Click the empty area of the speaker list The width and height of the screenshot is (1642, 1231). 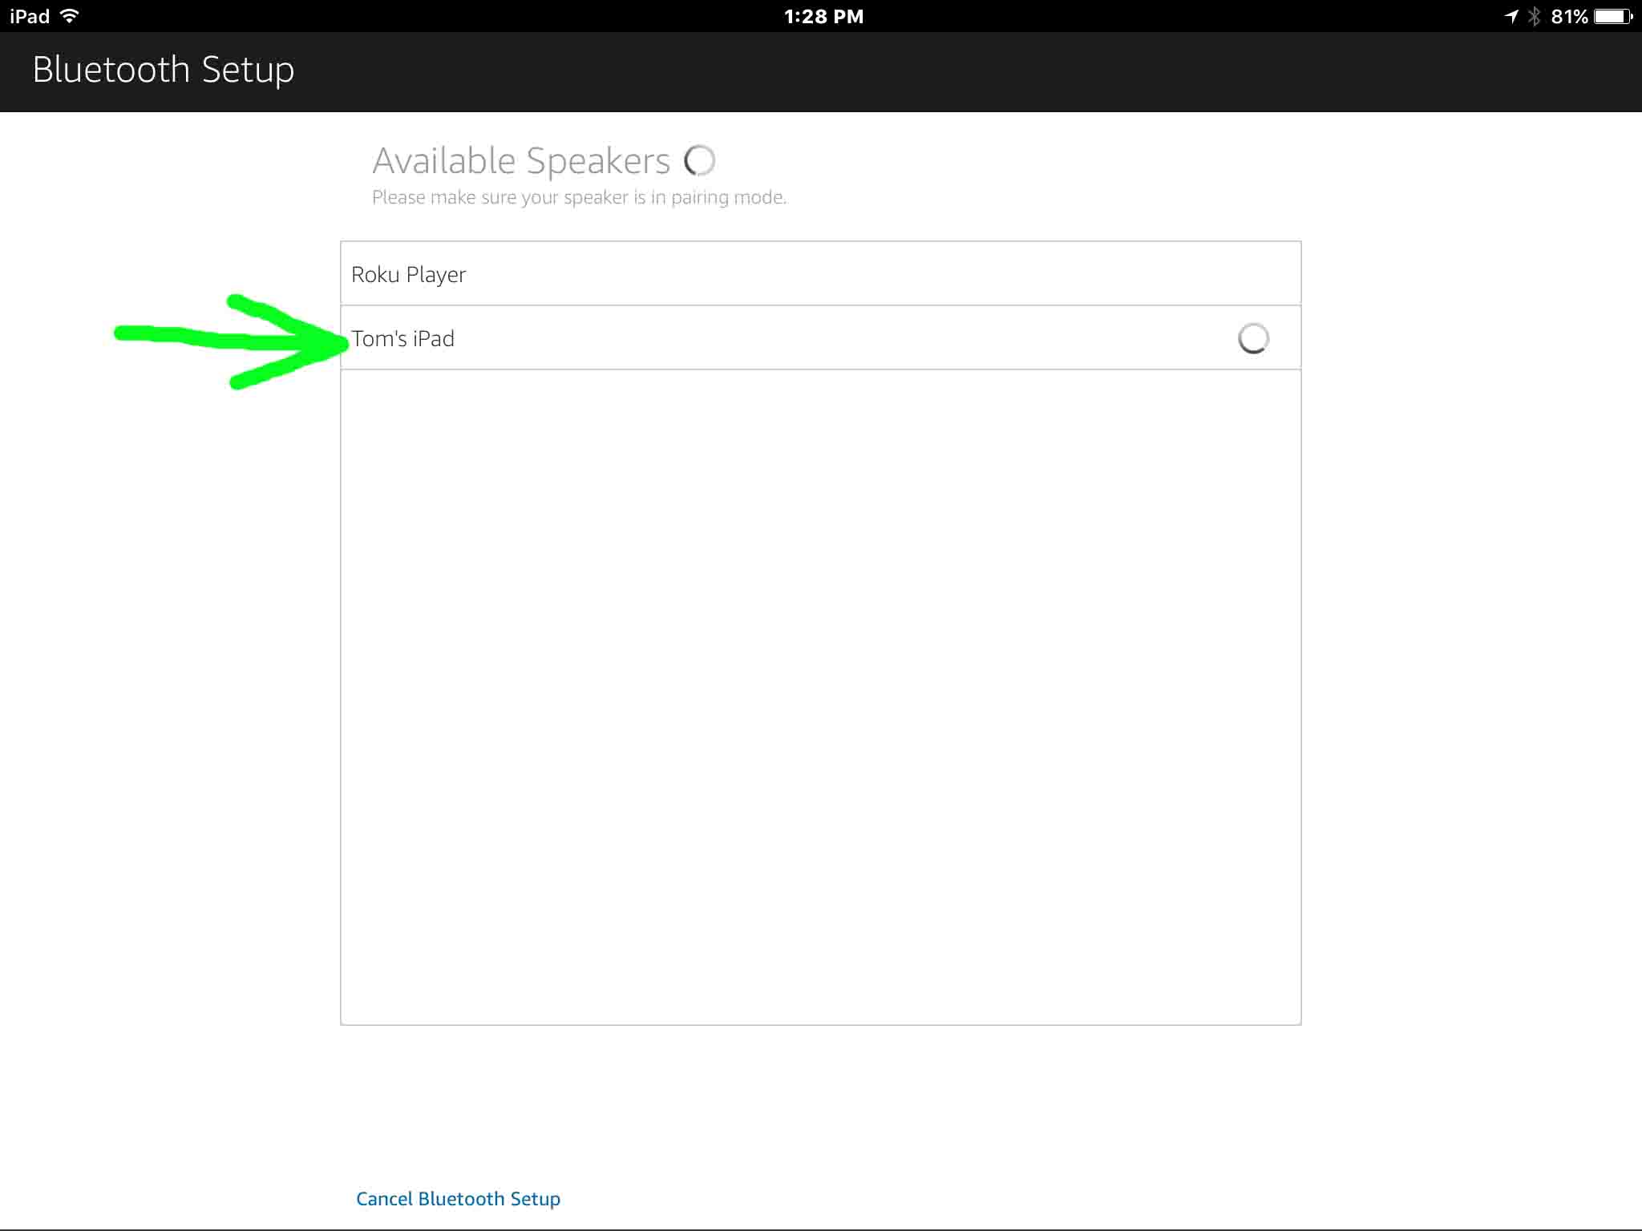pyautogui.click(x=820, y=697)
